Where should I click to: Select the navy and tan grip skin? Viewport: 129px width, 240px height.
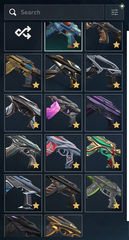pyautogui.click(x=104, y=37)
